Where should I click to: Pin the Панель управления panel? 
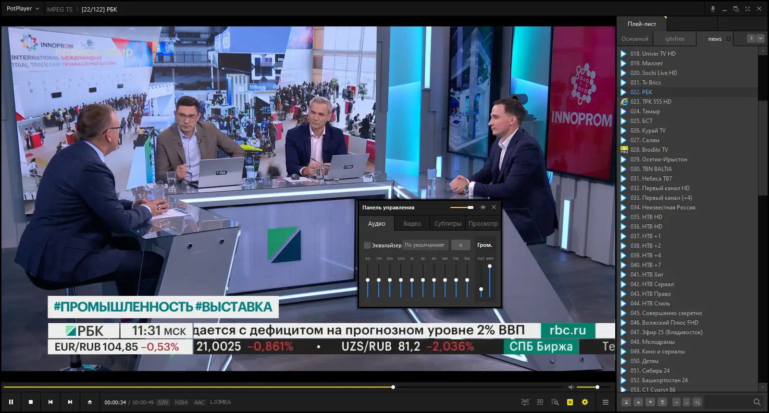pos(483,207)
